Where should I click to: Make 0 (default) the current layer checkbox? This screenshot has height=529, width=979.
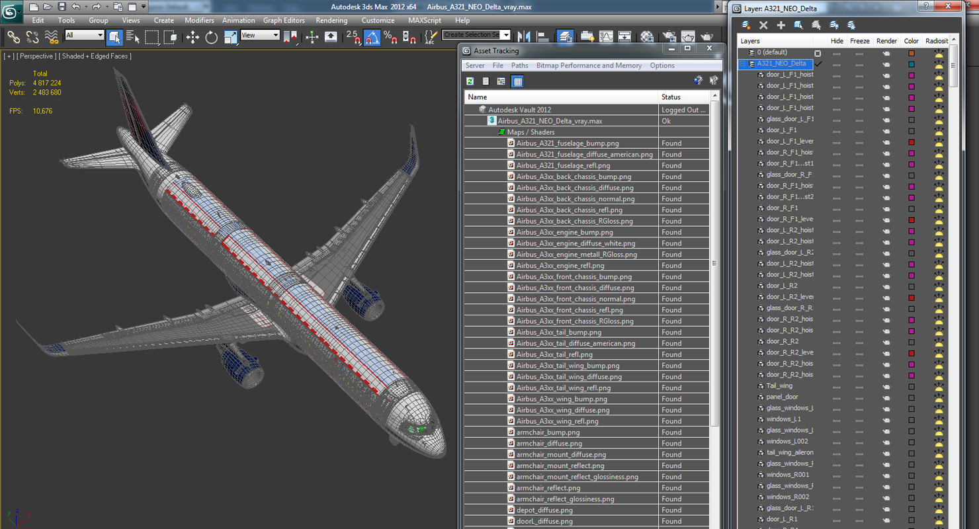click(818, 53)
